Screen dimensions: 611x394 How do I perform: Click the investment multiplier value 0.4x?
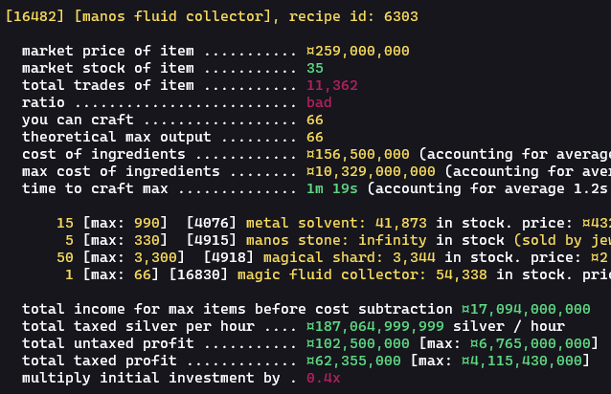[x=324, y=378]
